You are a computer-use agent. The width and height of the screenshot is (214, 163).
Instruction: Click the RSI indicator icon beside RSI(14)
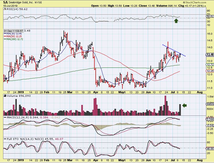coord(5,9)
